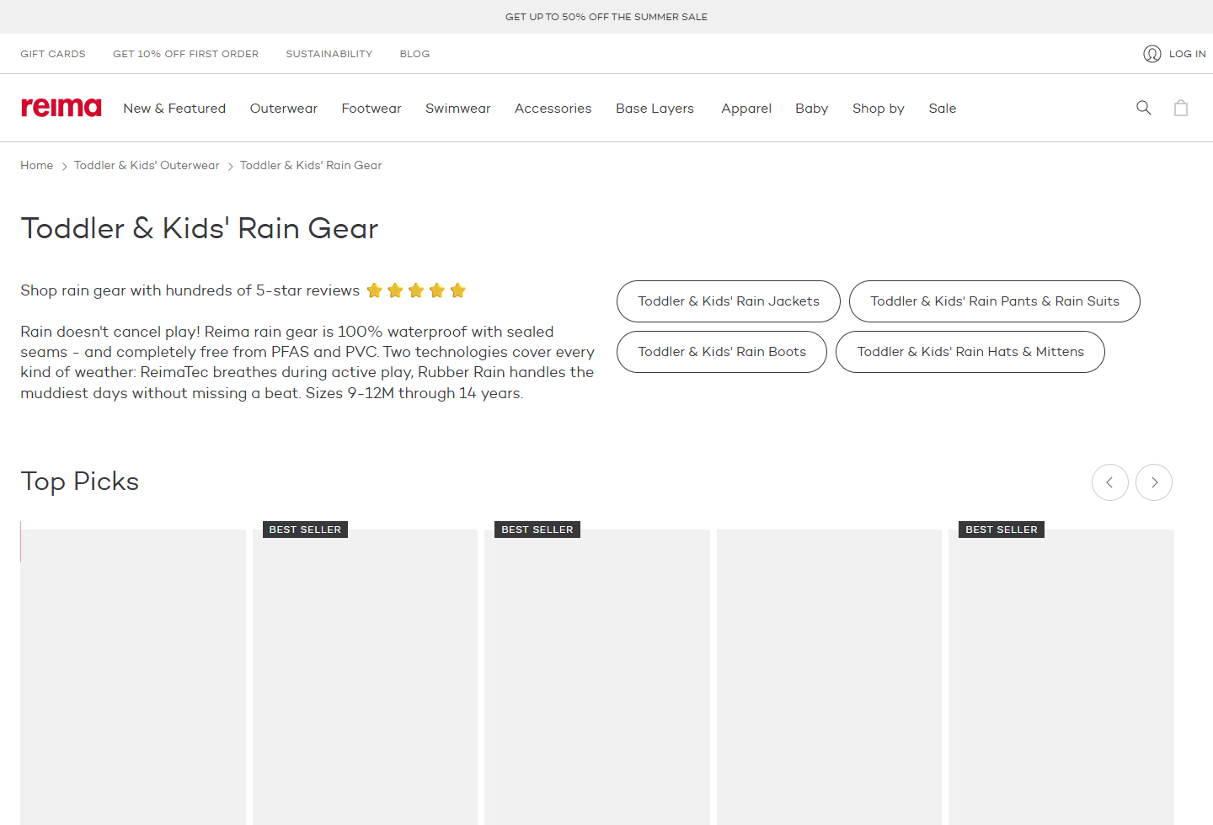This screenshot has height=825, width=1213.
Task: Go to Reima logo homepage
Action: tap(61, 108)
